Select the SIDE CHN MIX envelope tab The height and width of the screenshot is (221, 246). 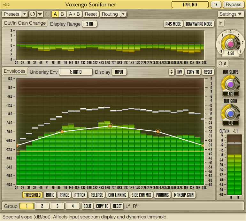(141, 195)
